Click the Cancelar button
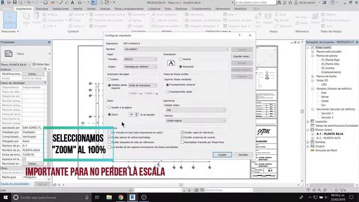The image size is (359, 202). coord(243,155)
